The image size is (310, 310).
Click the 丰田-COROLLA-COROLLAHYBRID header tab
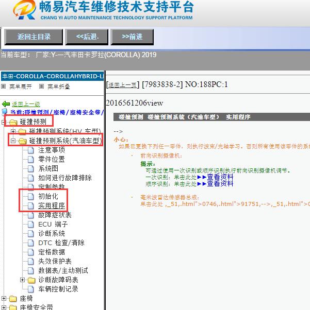coord(53,76)
